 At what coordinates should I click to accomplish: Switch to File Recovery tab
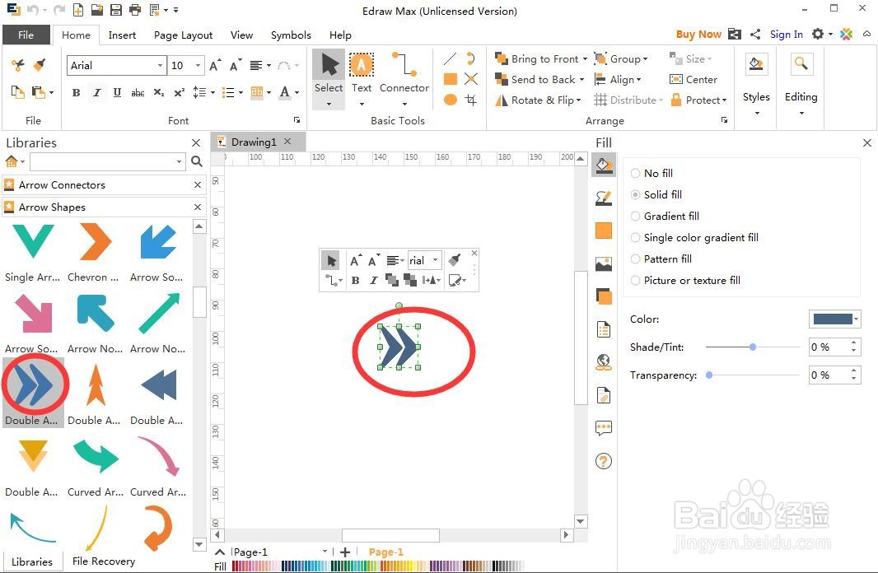pos(104,561)
